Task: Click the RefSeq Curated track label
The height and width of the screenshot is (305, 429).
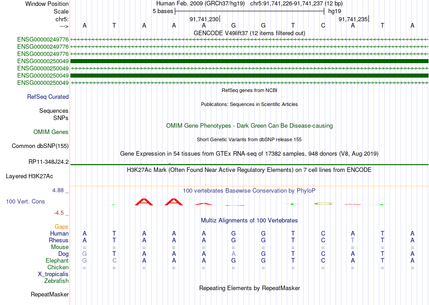Action: tap(48, 97)
